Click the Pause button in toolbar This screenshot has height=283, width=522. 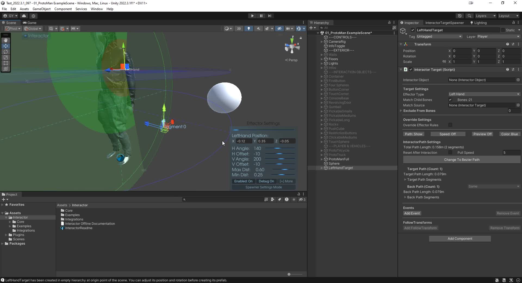261,16
